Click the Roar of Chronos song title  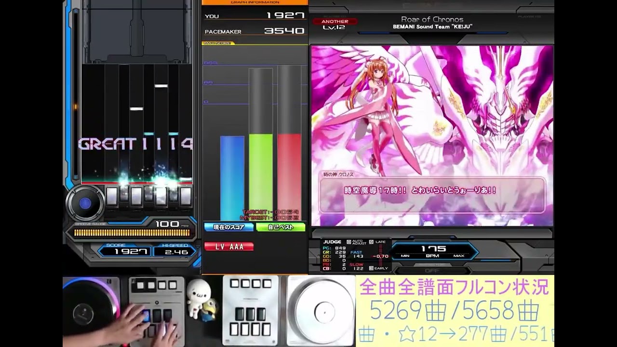(432, 20)
